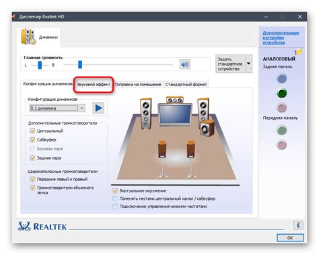Mute sound with the speaker volume icon
The height and width of the screenshot is (255, 319).
point(184,65)
